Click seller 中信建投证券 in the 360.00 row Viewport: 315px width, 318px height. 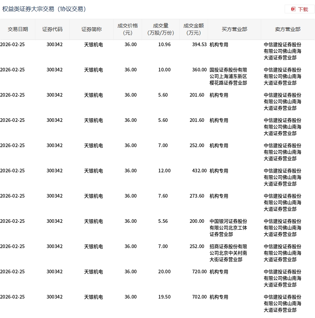282,76
